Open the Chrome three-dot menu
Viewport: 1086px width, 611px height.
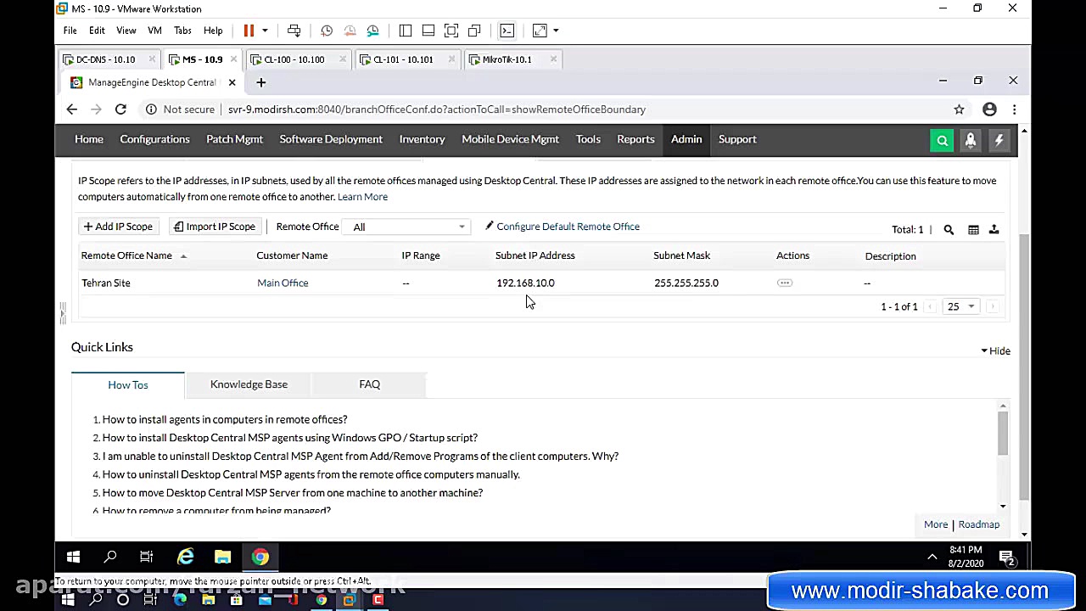click(1014, 109)
